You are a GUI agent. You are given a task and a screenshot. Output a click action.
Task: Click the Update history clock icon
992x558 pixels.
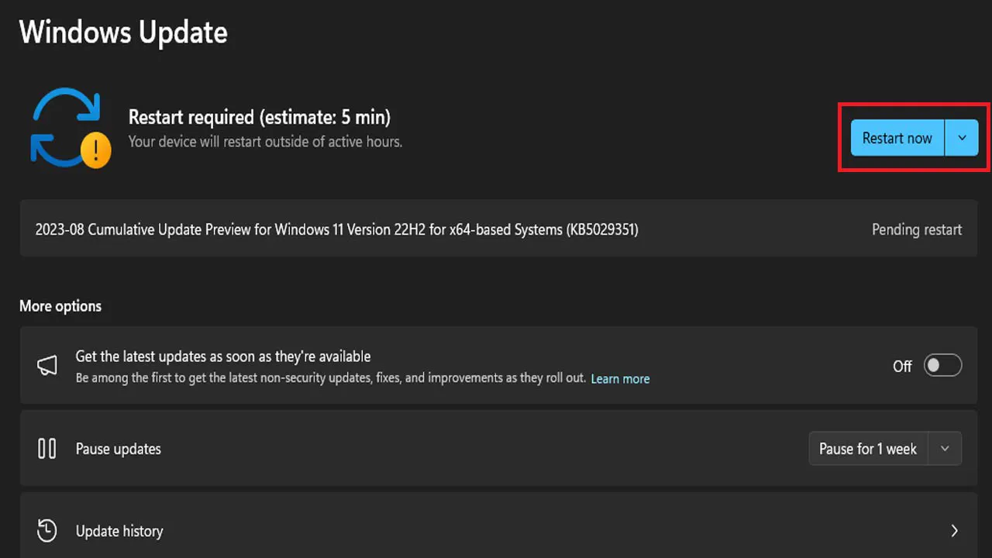point(47,531)
